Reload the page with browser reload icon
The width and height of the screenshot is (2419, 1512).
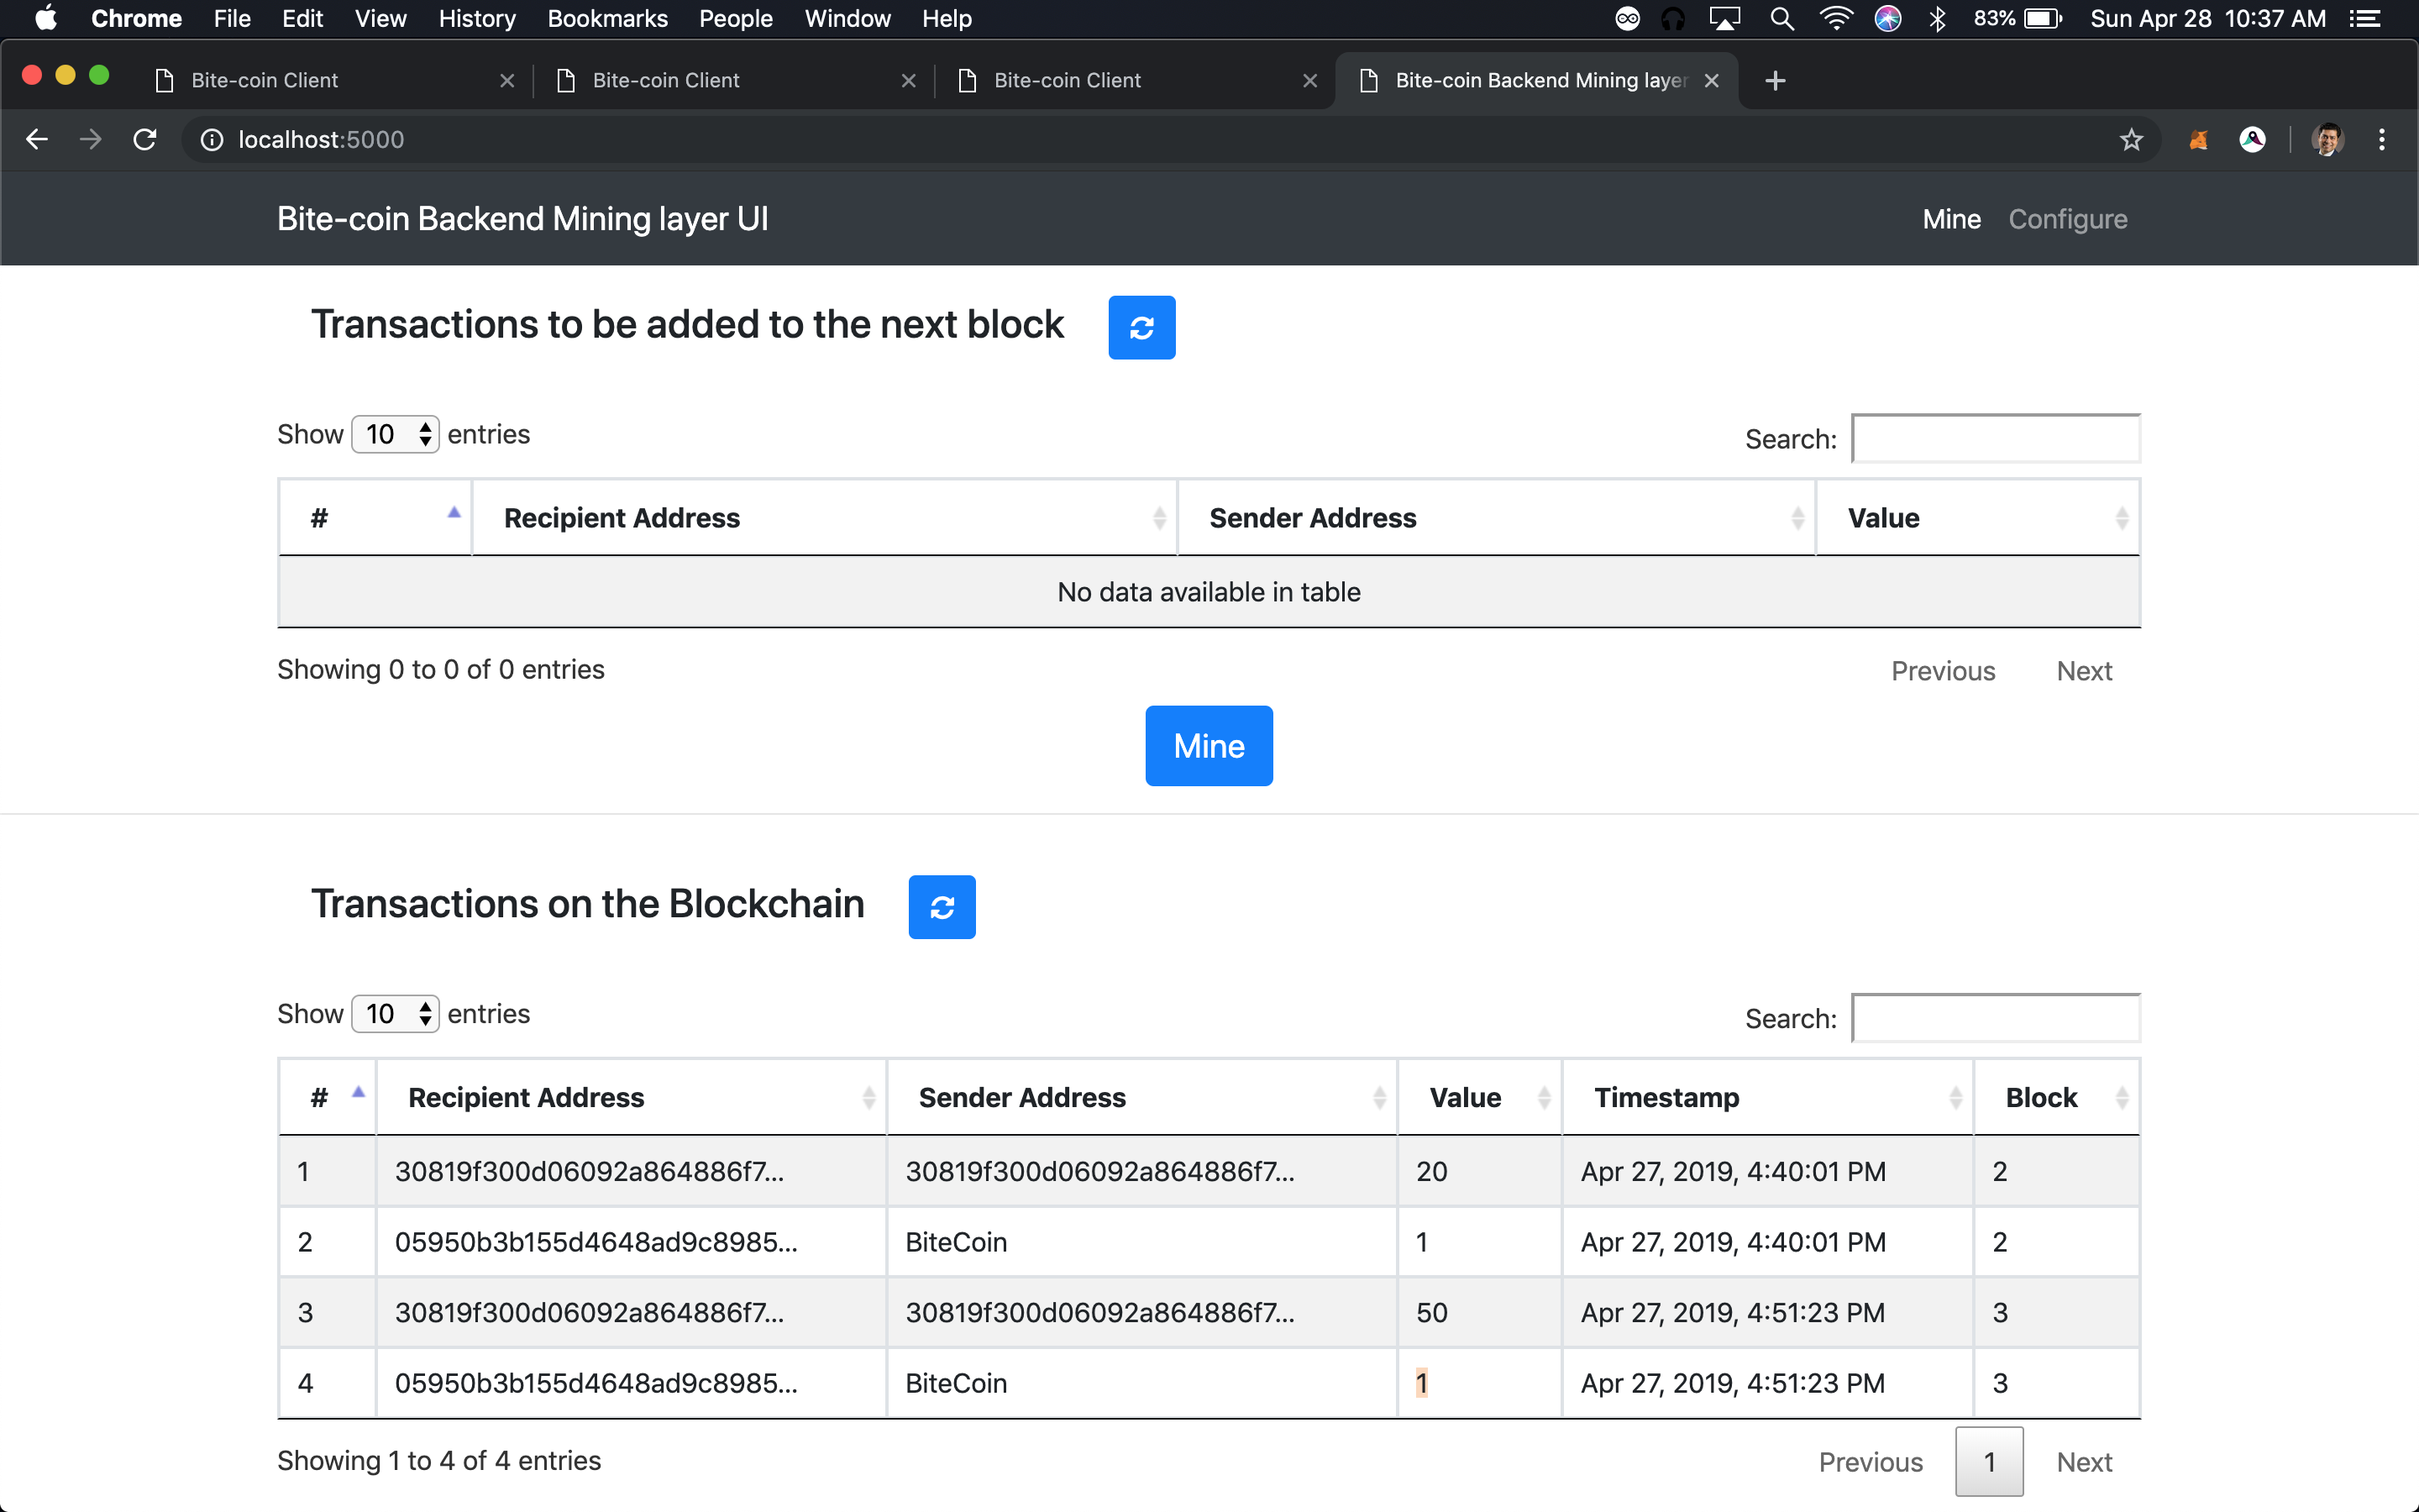click(145, 139)
